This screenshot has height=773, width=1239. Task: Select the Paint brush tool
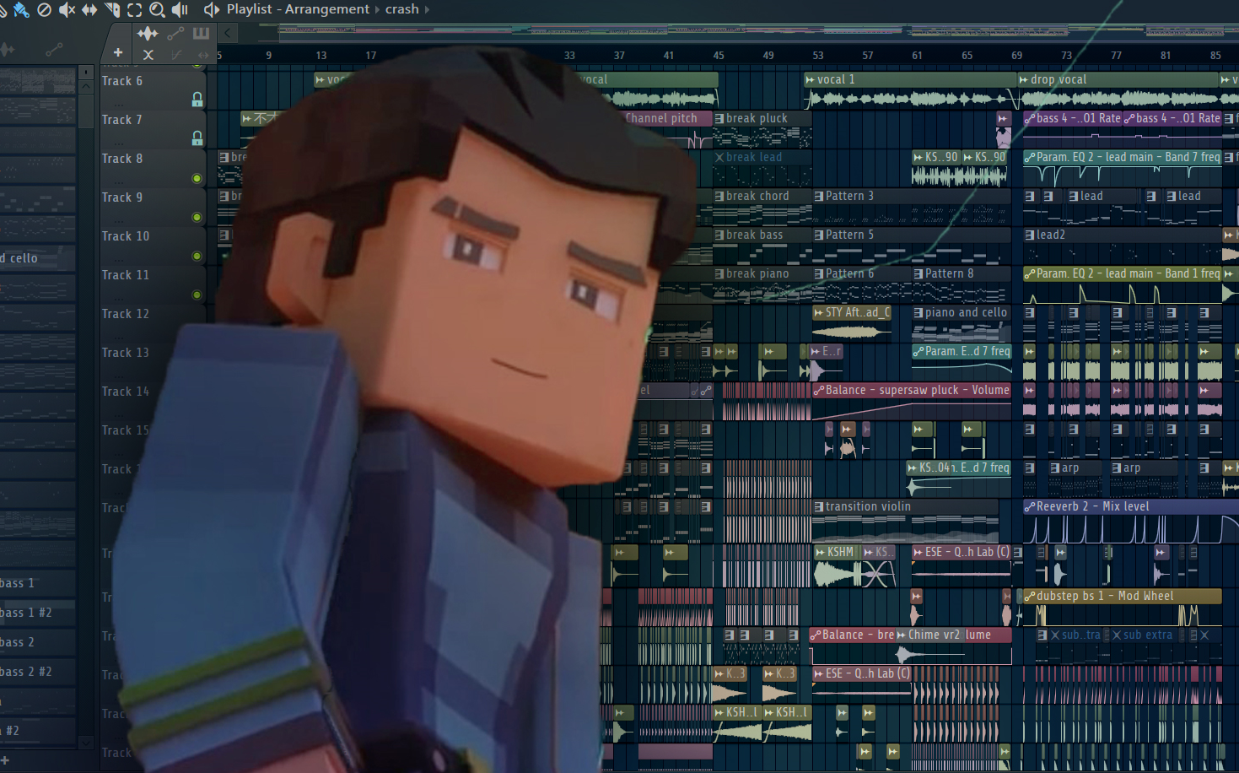(x=22, y=9)
